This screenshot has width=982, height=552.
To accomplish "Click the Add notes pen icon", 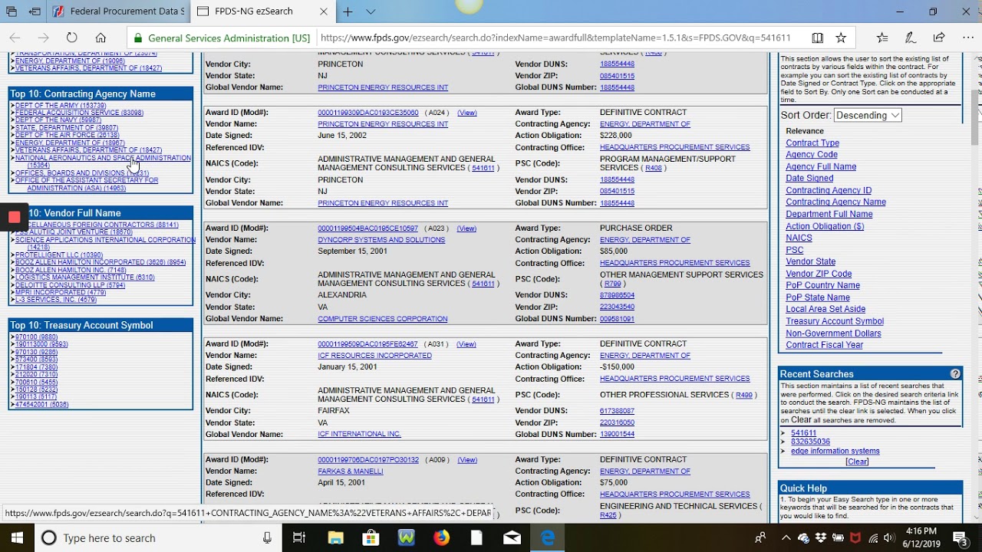I will pos(911,38).
